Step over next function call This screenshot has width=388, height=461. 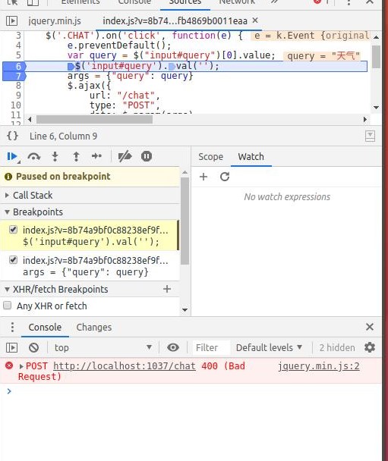click(34, 156)
